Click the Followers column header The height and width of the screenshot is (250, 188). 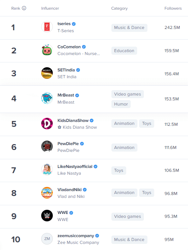173,8
